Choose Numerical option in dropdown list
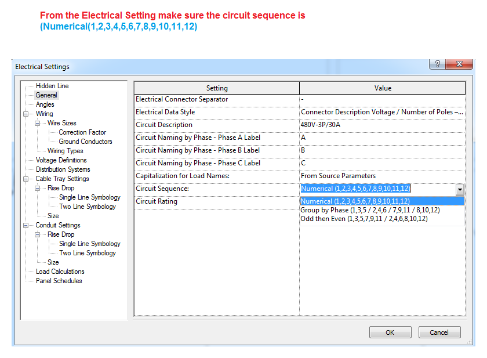 click(382, 201)
